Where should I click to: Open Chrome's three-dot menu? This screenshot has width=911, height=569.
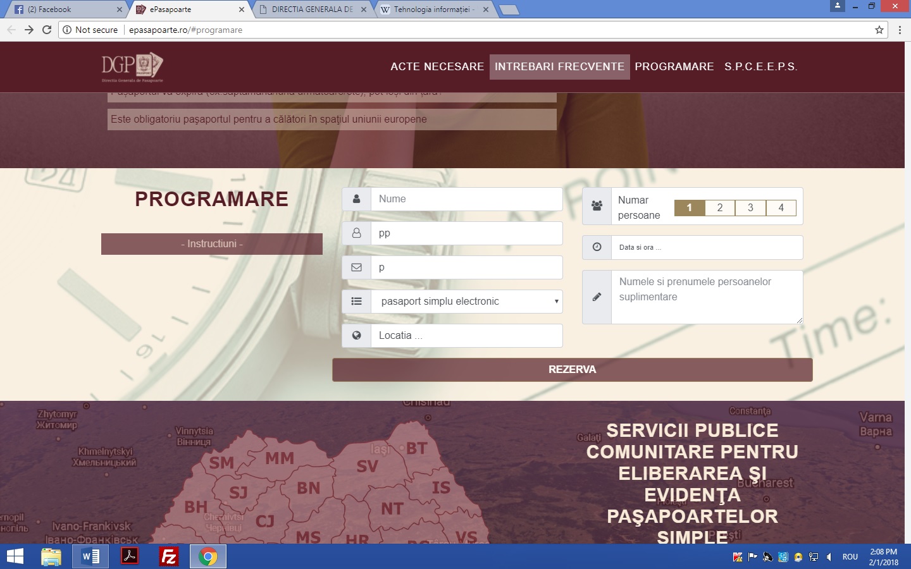[900, 30]
